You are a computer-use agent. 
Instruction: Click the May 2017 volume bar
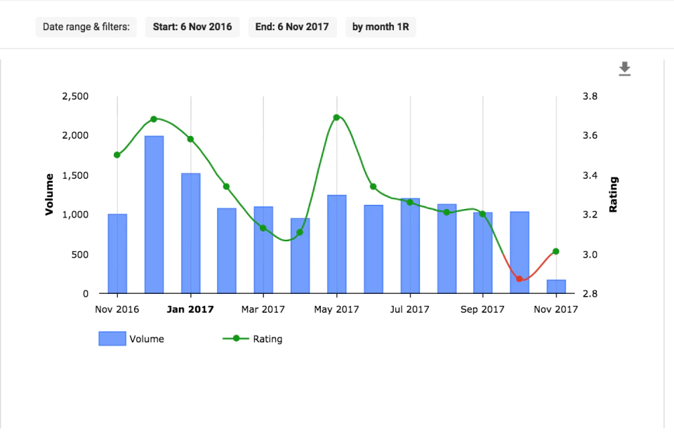pos(336,244)
